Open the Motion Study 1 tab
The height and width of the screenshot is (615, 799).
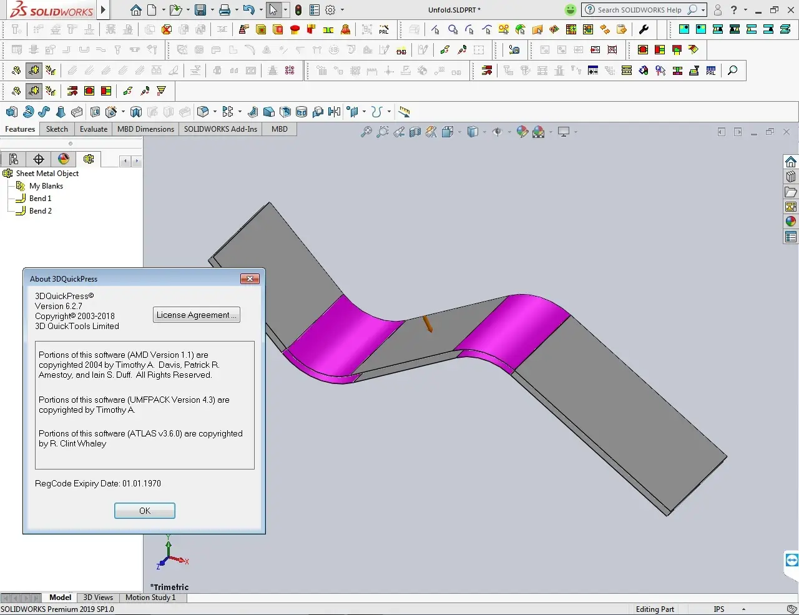coord(150,598)
